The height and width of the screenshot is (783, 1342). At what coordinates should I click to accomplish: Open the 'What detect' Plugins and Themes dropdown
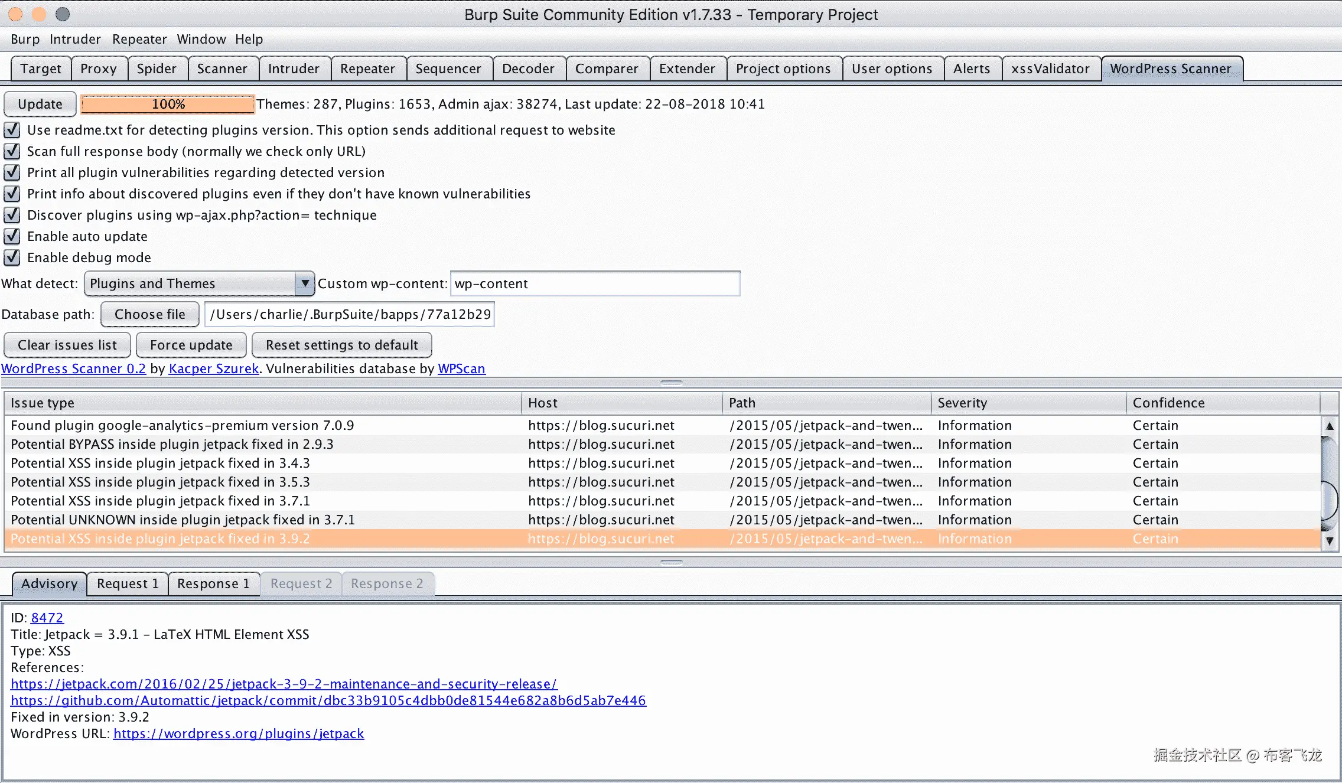[198, 283]
